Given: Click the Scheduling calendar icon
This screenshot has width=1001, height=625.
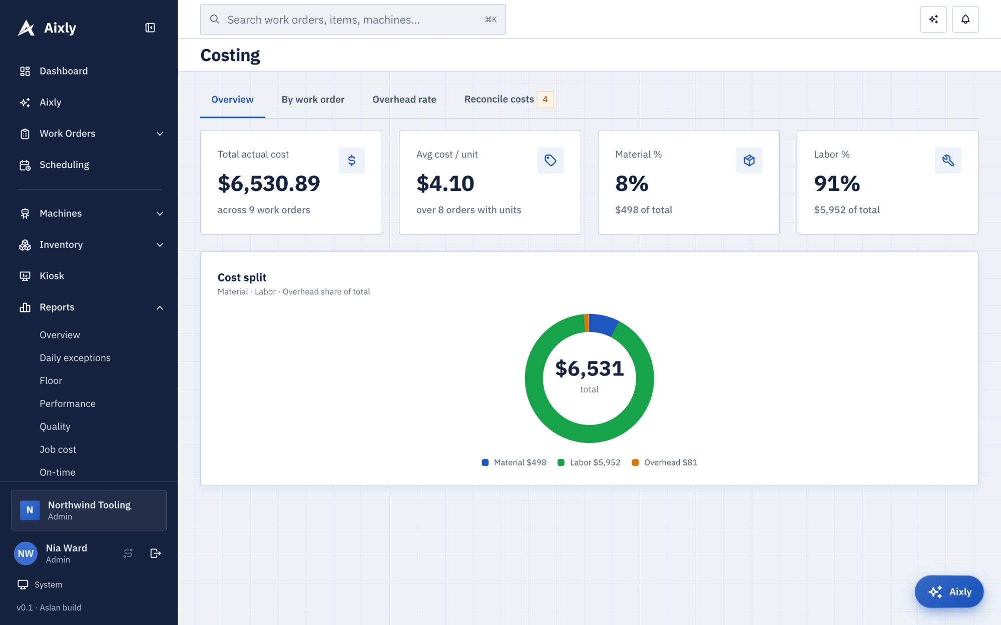Looking at the screenshot, I should [25, 165].
